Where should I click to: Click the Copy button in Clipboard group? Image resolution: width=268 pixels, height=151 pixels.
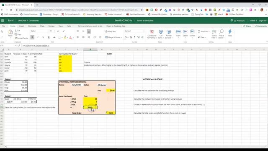(18, 34)
